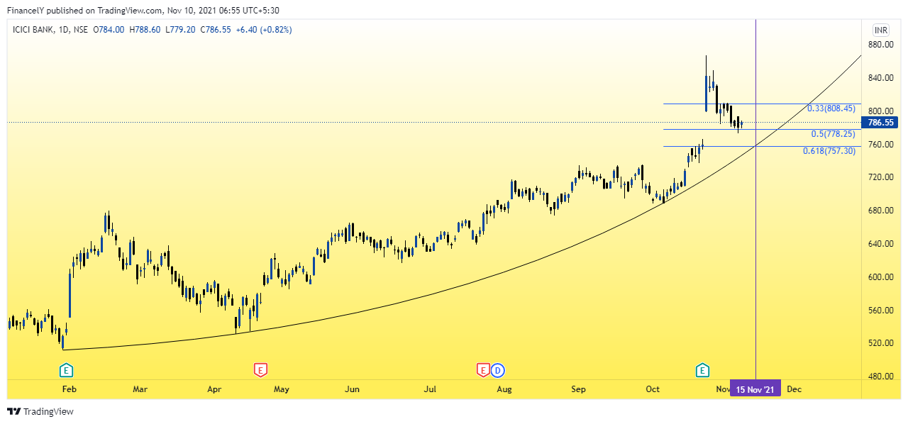908x424 pixels.
Task: Click the late April red earnings marker
Action: 260,369
